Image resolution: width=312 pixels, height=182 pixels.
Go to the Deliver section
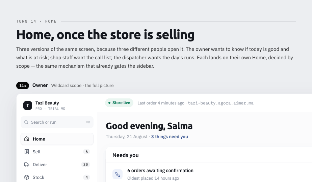pos(57,164)
